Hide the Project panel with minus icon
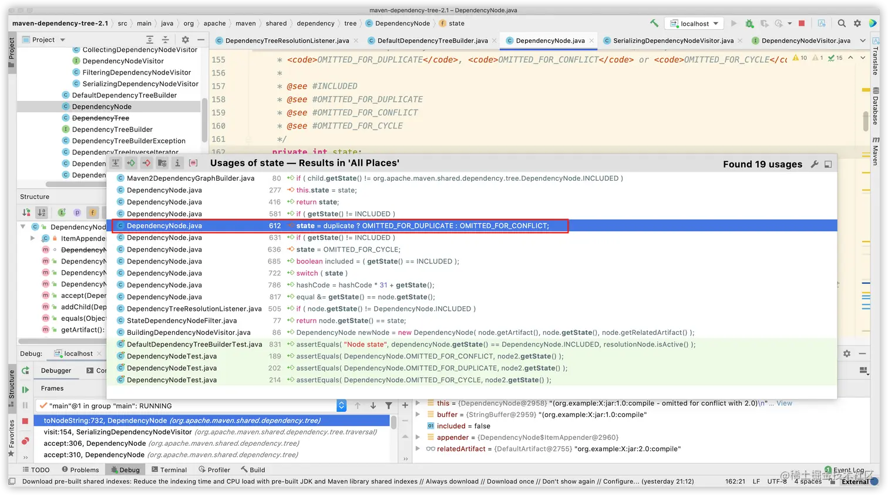This screenshot has height=495, width=888. point(201,40)
